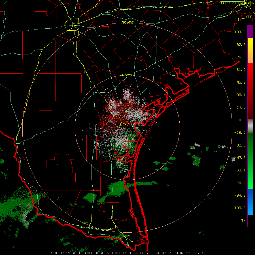Select the -78.7 legend value
Screen dimensions: 255x255
coord(240,183)
